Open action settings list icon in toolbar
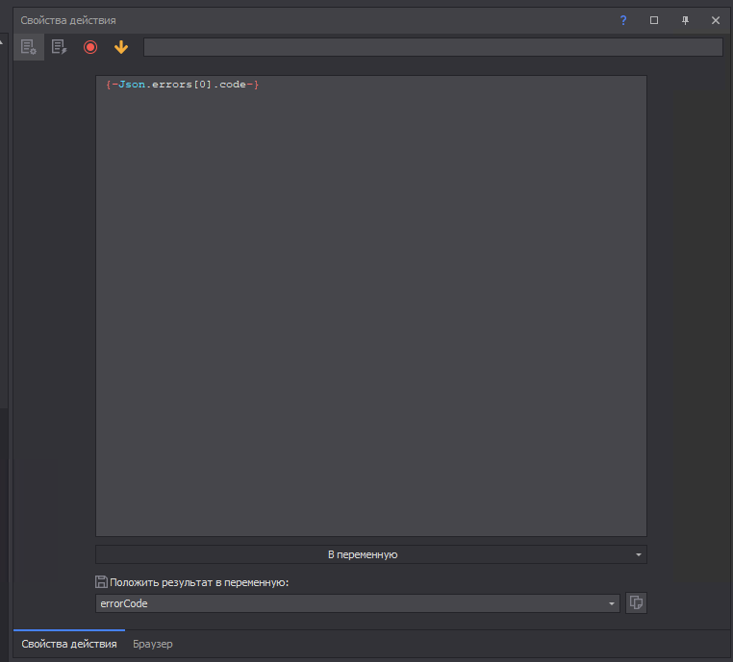This screenshot has height=662, width=733. [29, 47]
